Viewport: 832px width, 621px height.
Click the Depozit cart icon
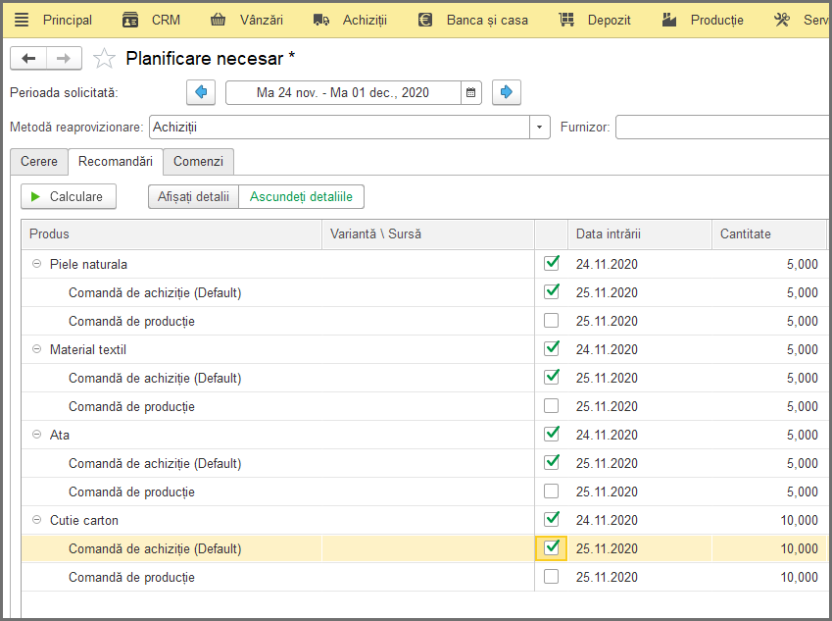click(566, 21)
